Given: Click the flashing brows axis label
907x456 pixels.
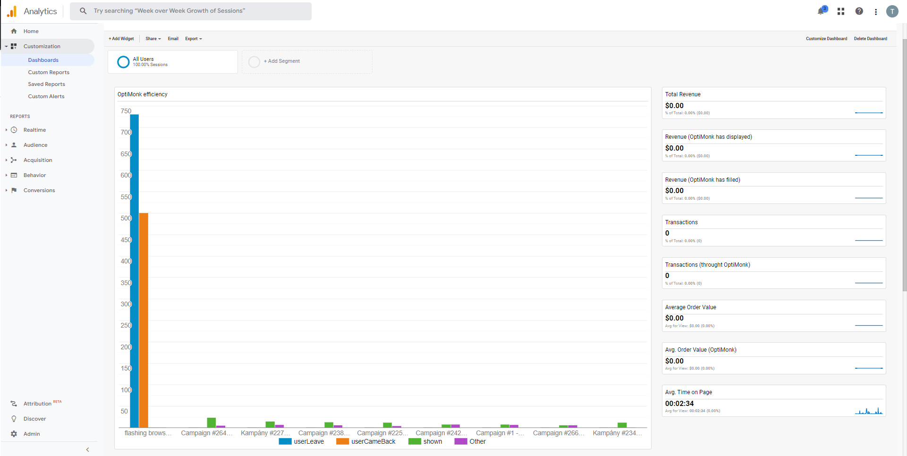Looking at the screenshot, I should 148,433.
